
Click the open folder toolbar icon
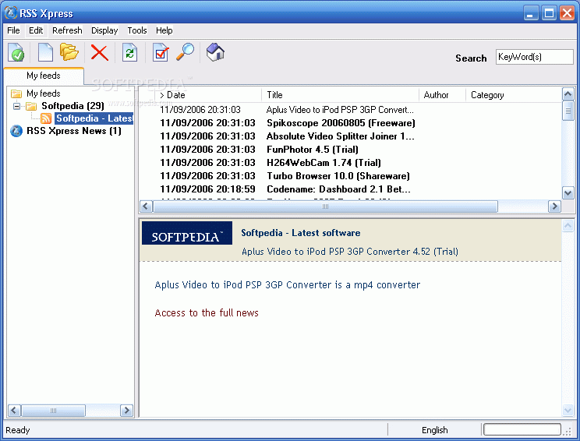(x=69, y=51)
